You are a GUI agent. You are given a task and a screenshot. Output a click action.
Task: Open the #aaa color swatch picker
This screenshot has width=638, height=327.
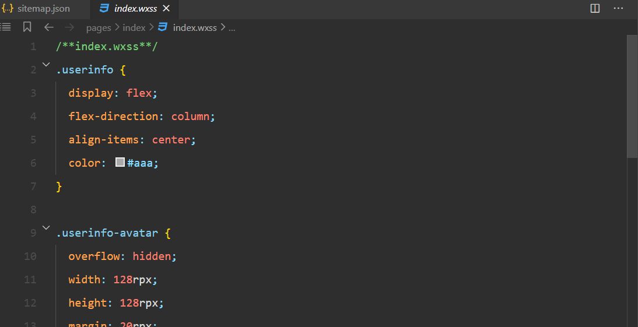120,163
